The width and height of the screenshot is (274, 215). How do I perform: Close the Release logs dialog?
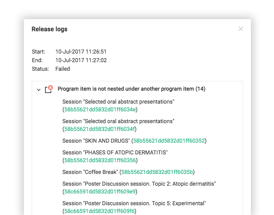click(x=241, y=29)
